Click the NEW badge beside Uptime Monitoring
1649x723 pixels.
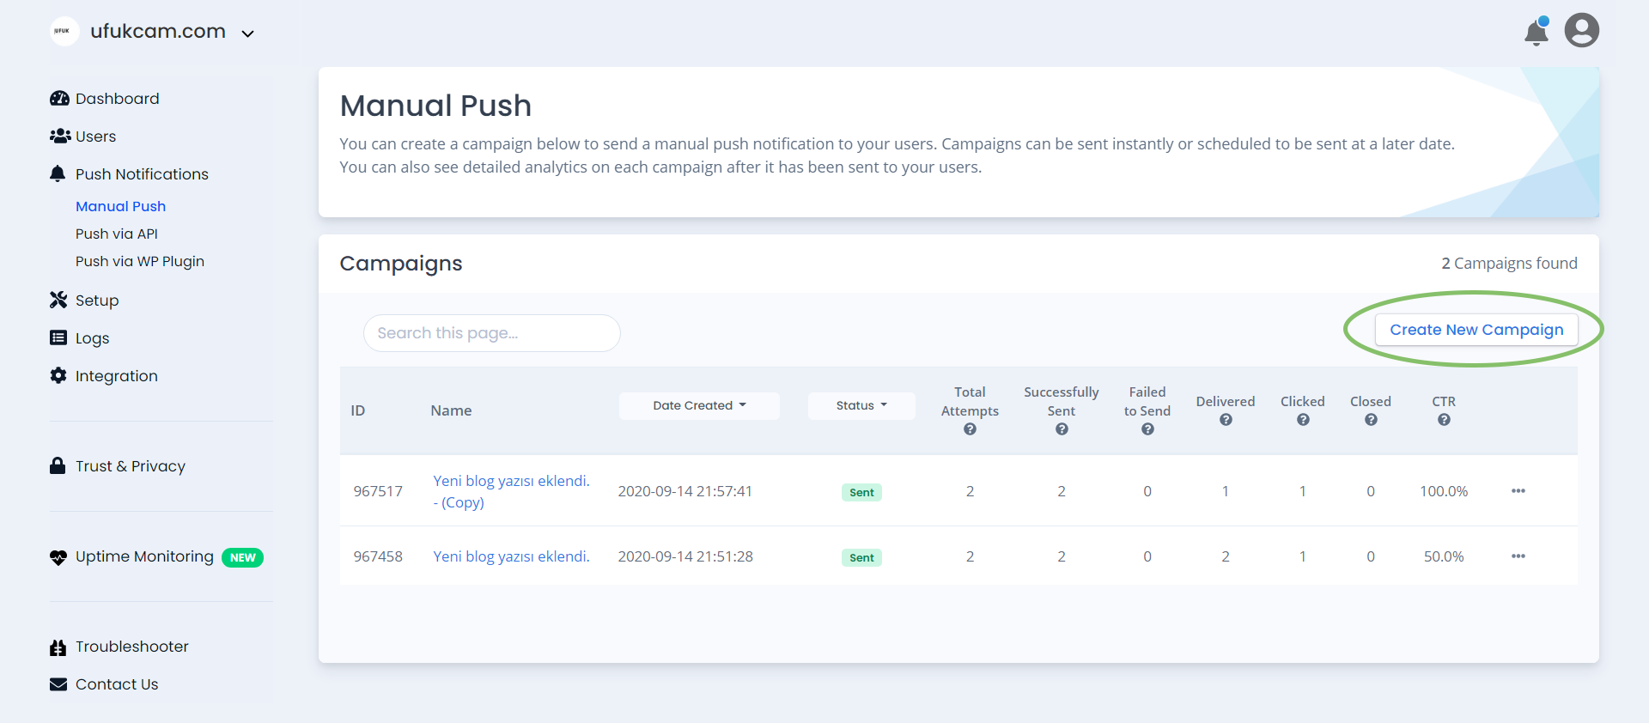coord(242,557)
